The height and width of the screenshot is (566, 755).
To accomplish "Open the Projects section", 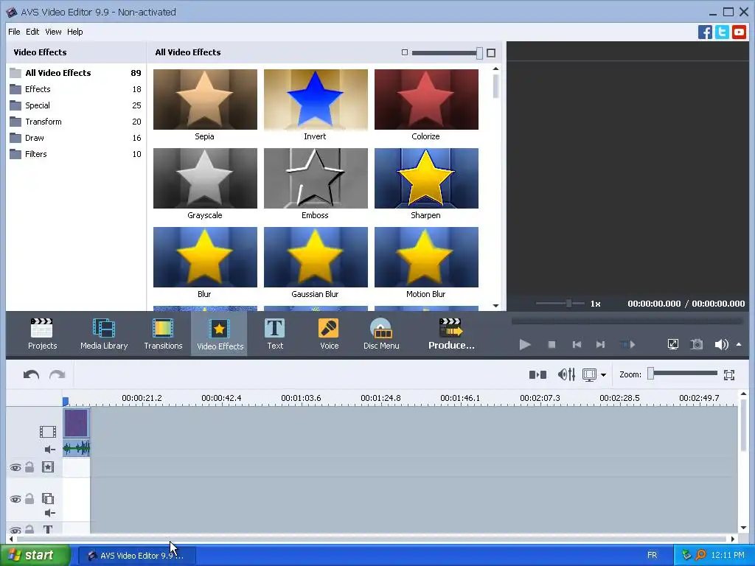I will coord(42,334).
